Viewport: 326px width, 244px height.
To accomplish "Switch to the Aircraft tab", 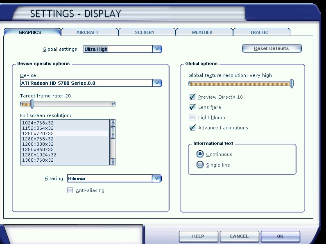I will 87,32.
